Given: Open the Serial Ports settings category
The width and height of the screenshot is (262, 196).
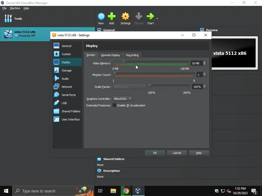Looking at the screenshot, I should (x=67, y=95).
